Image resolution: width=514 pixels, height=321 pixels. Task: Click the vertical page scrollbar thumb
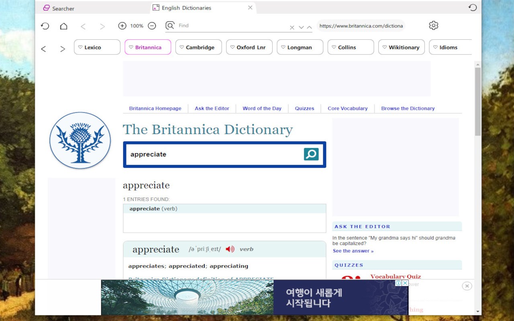pos(477,101)
